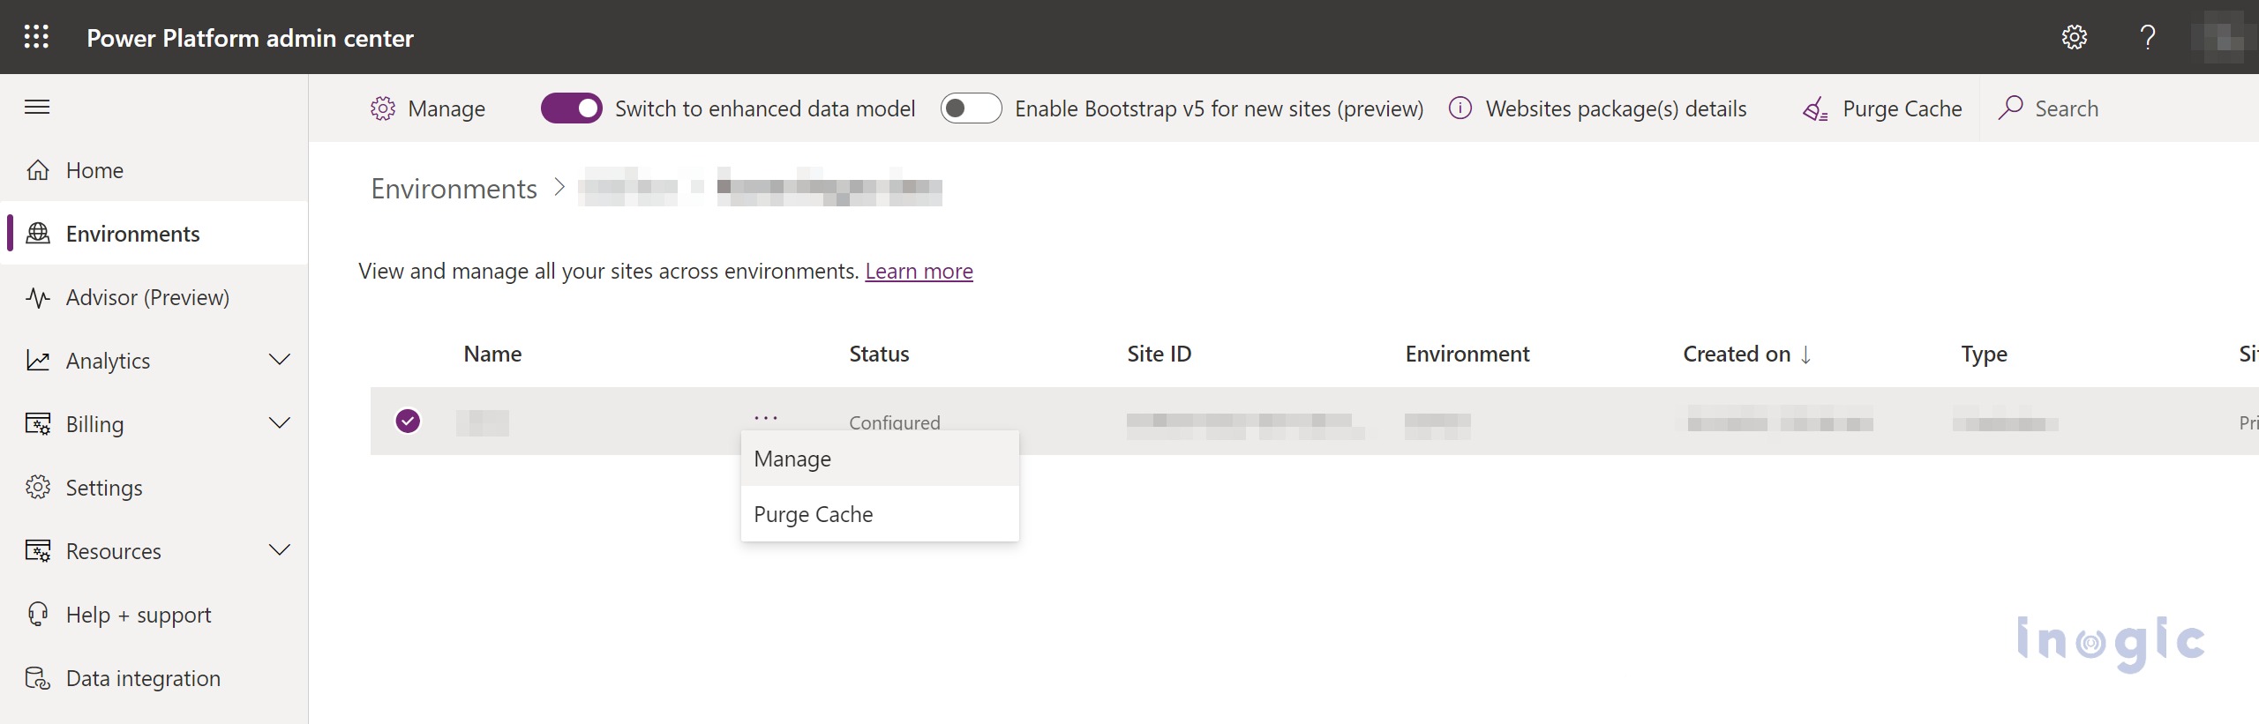Image resolution: width=2259 pixels, height=724 pixels.
Task: Click the Settings gear sidebar icon
Action: pyautogui.click(x=38, y=488)
